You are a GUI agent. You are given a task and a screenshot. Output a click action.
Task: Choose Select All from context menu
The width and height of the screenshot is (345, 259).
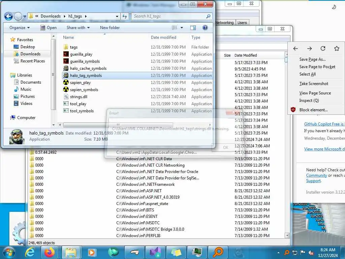pos(307,74)
